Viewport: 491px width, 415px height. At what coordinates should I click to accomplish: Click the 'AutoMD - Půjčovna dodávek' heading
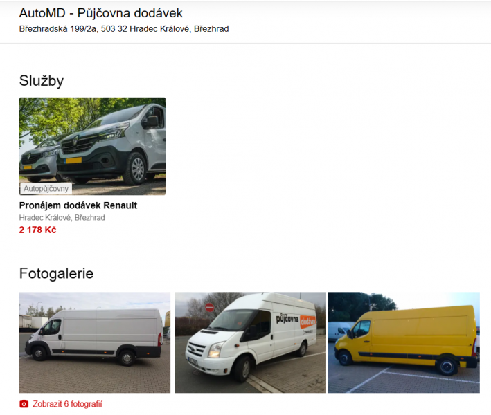[x=101, y=13]
